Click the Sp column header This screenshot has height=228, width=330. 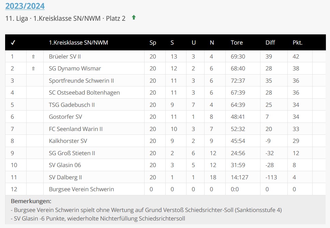point(153,43)
